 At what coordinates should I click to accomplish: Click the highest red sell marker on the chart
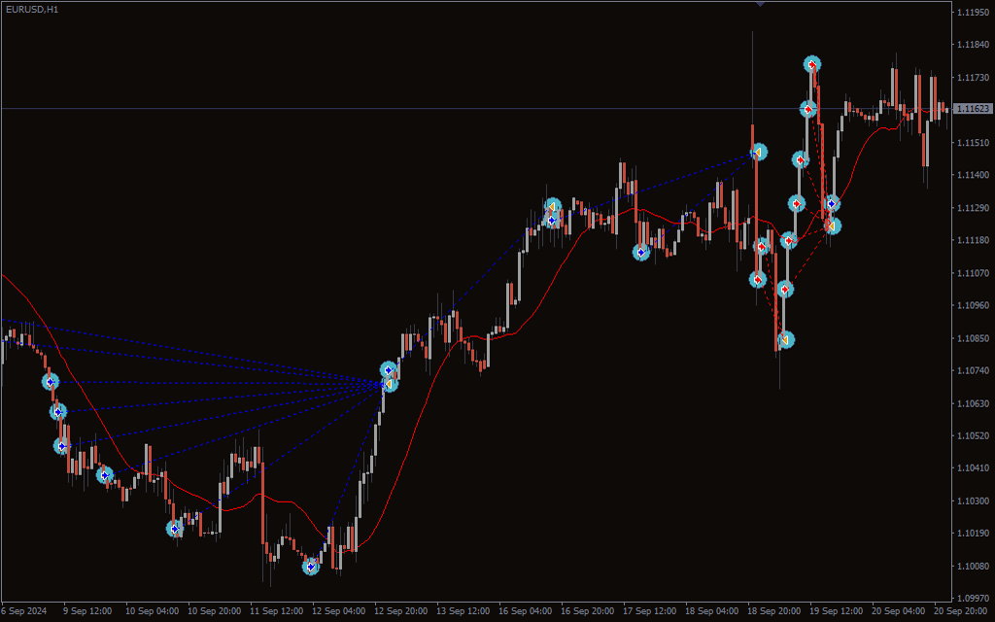pos(811,64)
